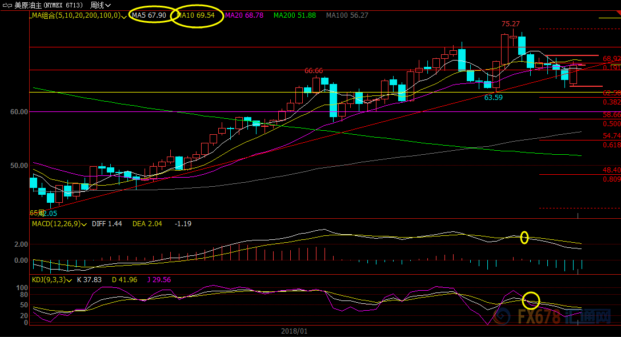621x337 pixels.
Task: Click the MACD histogram value -1.19
Action: click(183, 224)
